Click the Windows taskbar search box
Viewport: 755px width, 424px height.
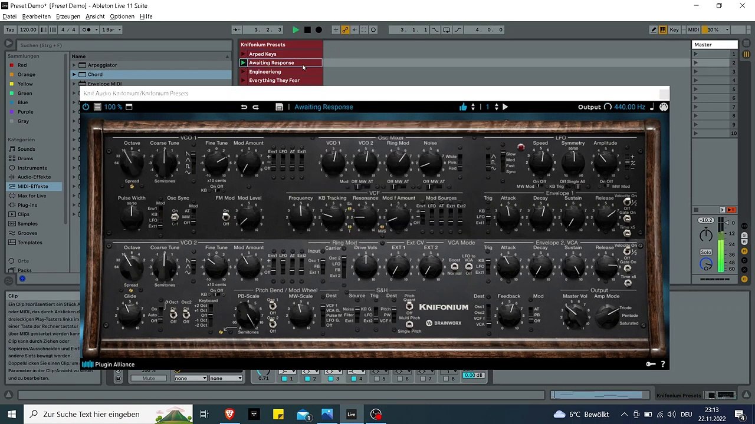[x=108, y=415]
